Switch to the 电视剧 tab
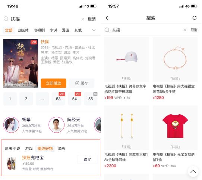This screenshot has height=180, width=202. coord(39,30)
